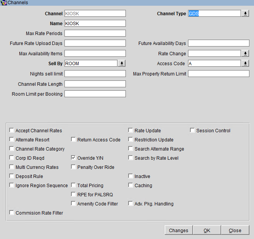Click the Future Availability Days field
This screenshot has height=239, width=254.
pyautogui.click(x=219, y=43)
